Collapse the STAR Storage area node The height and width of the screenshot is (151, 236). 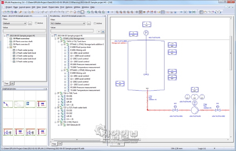[x=55, y=38]
